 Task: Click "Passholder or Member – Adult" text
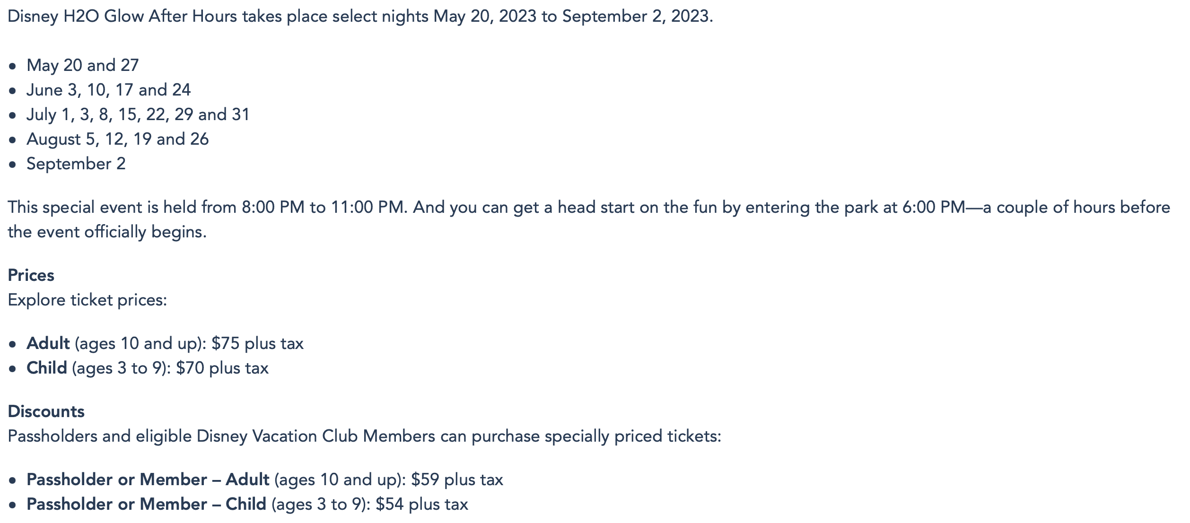148,479
